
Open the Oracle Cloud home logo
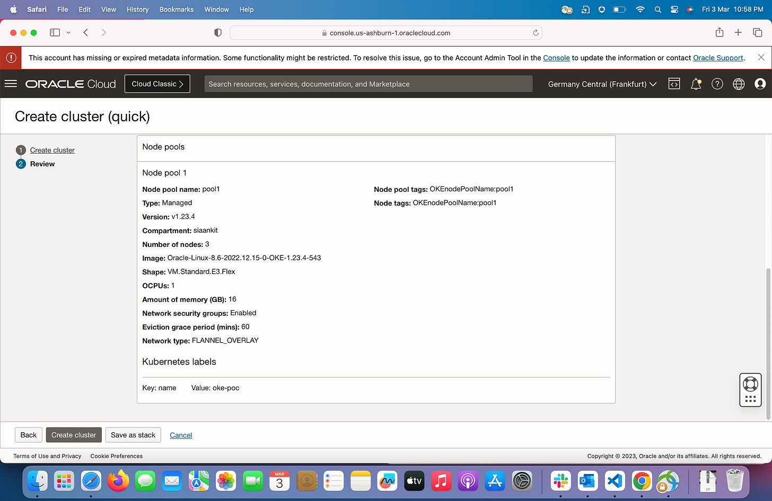click(71, 84)
